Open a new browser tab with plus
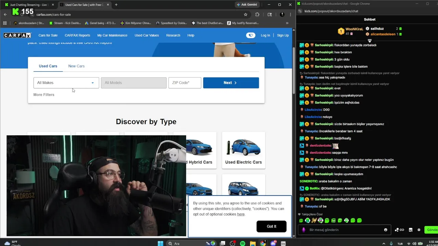This screenshot has height=246, width=438. 116,5
